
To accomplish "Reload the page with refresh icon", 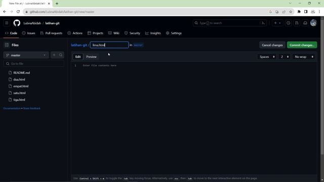I will click(18, 12).
